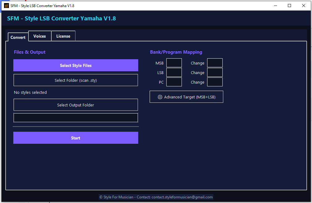
Task: Switch to the Convert tab
Action: tap(18, 37)
